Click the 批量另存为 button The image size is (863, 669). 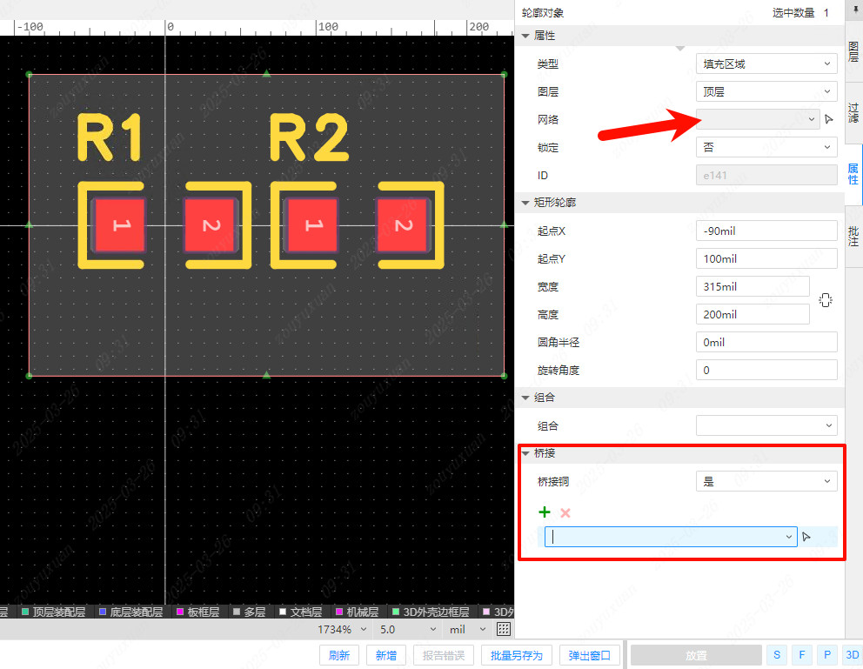pos(517,655)
